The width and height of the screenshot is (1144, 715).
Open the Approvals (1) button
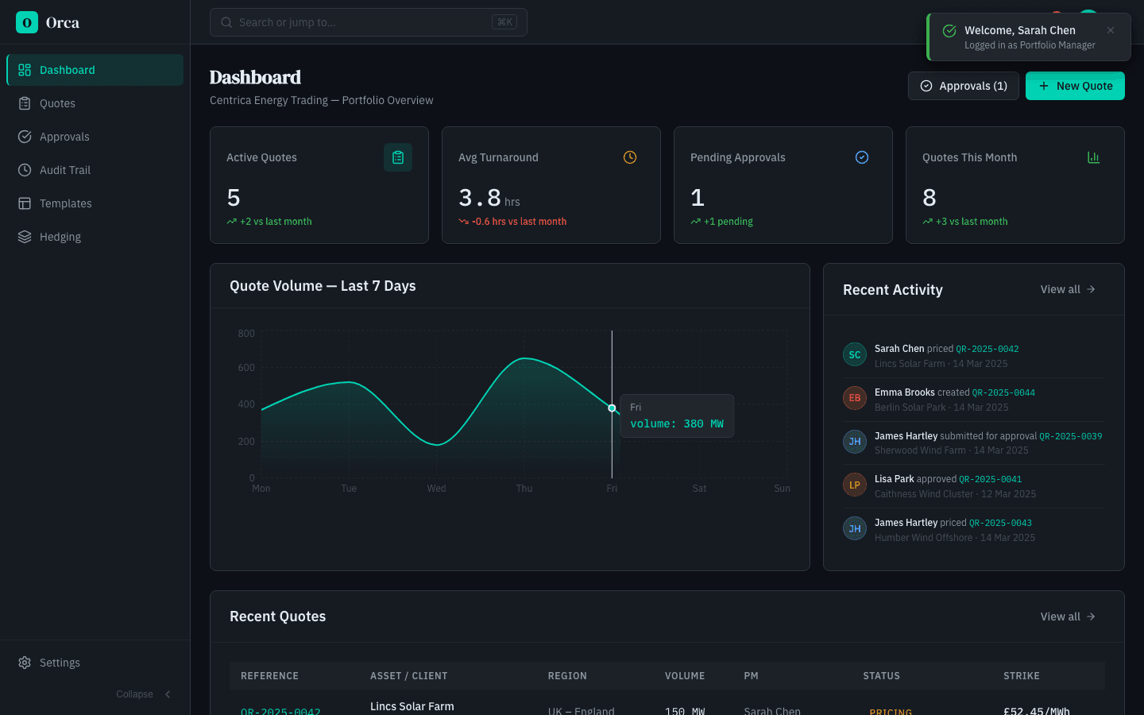(x=964, y=86)
